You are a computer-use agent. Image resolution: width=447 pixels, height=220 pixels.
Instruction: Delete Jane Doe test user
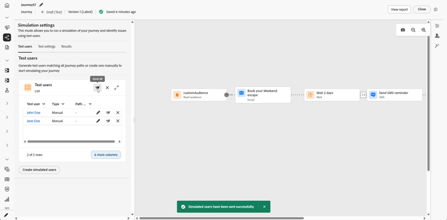pos(118,121)
